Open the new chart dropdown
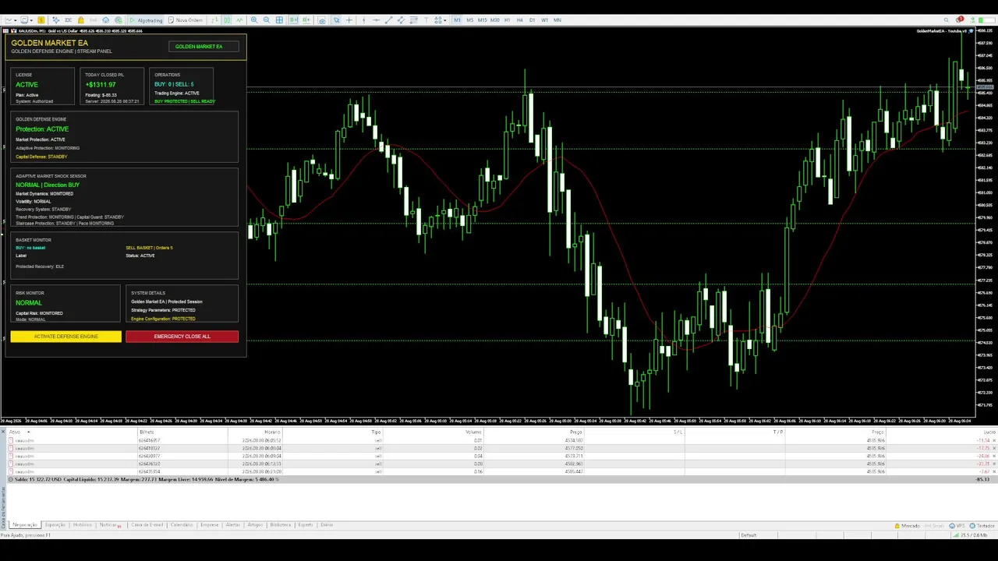The height and width of the screenshot is (561, 998). click(11, 20)
